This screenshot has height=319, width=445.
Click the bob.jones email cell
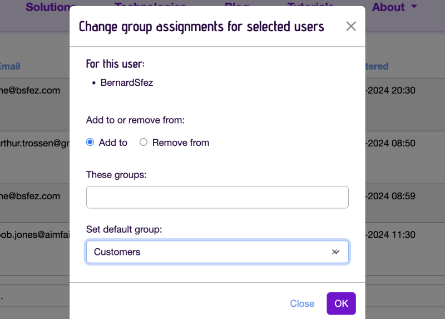coord(34,234)
